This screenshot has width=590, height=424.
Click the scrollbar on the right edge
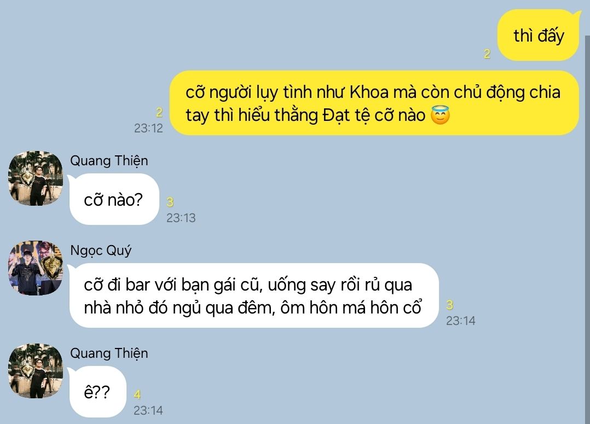pyautogui.click(x=587, y=229)
